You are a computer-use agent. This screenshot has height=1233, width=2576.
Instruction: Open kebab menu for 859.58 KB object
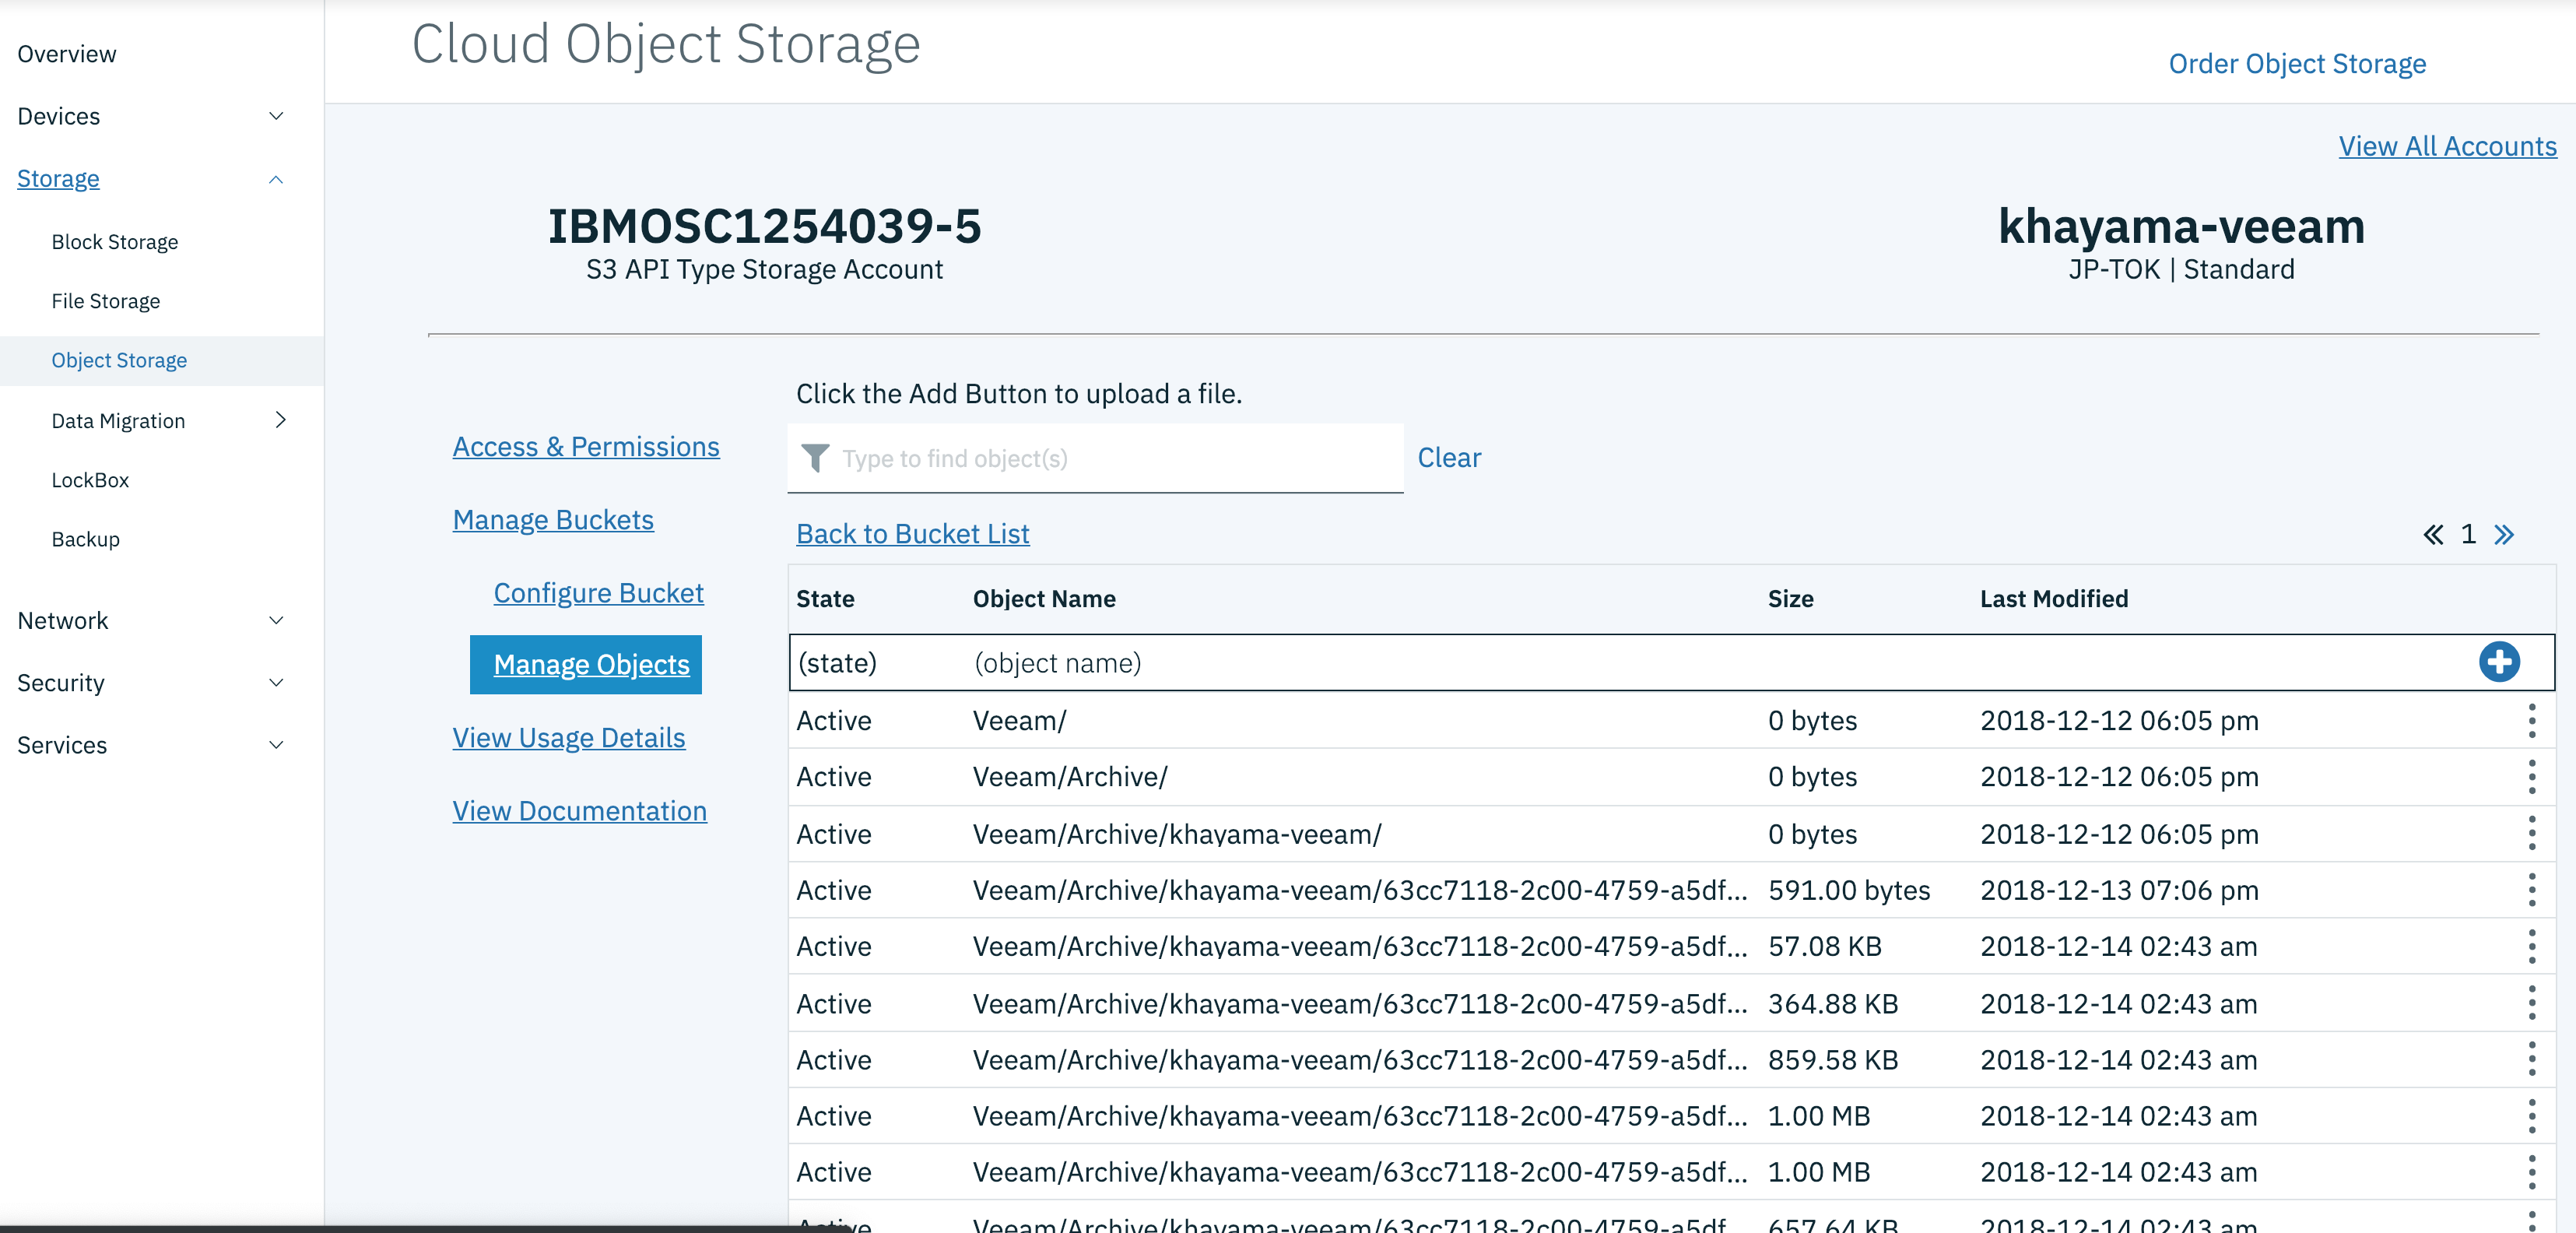[2531, 1059]
